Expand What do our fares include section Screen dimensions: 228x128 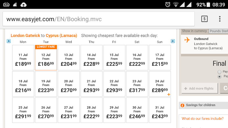click(x=204, y=119)
